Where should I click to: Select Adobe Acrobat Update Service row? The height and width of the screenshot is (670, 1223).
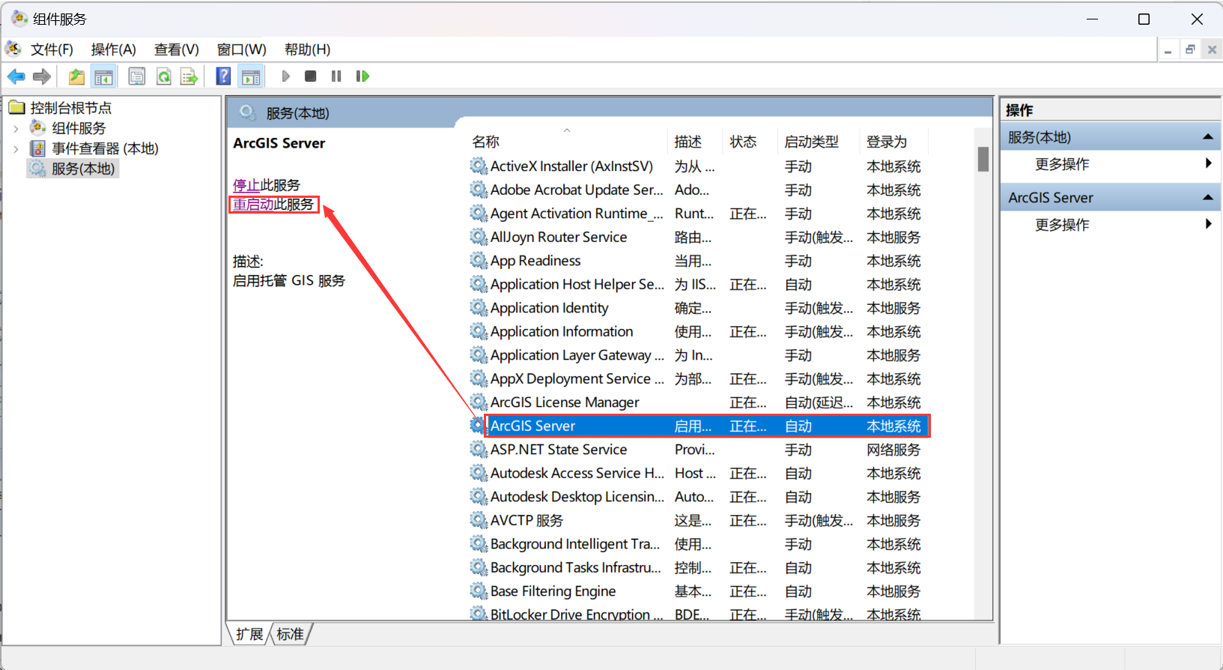(698, 190)
